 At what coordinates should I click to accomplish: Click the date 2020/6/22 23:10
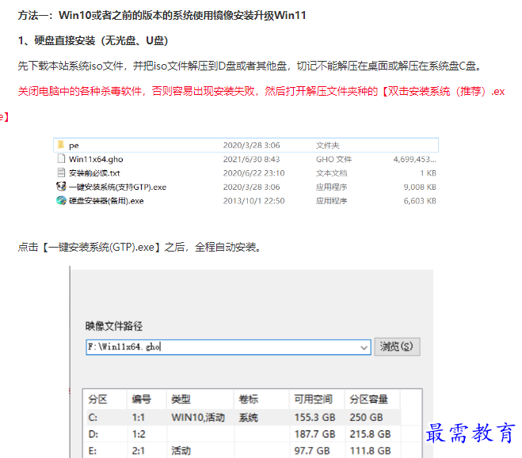253,173
